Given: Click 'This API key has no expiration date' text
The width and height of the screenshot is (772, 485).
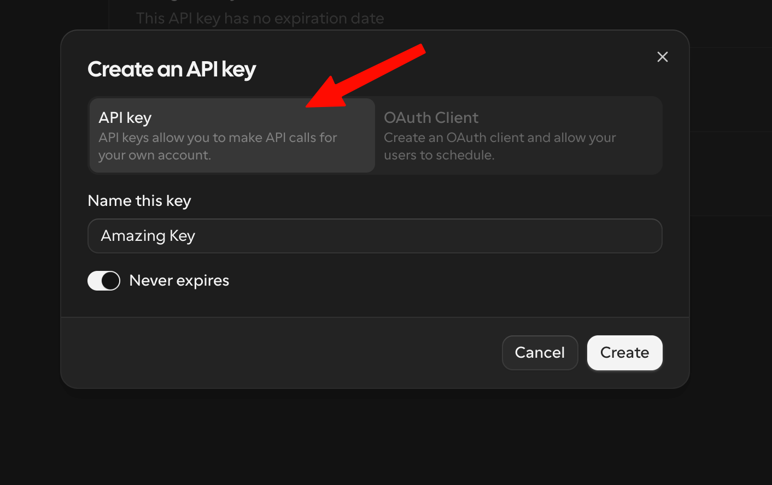Looking at the screenshot, I should coord(260,19).
